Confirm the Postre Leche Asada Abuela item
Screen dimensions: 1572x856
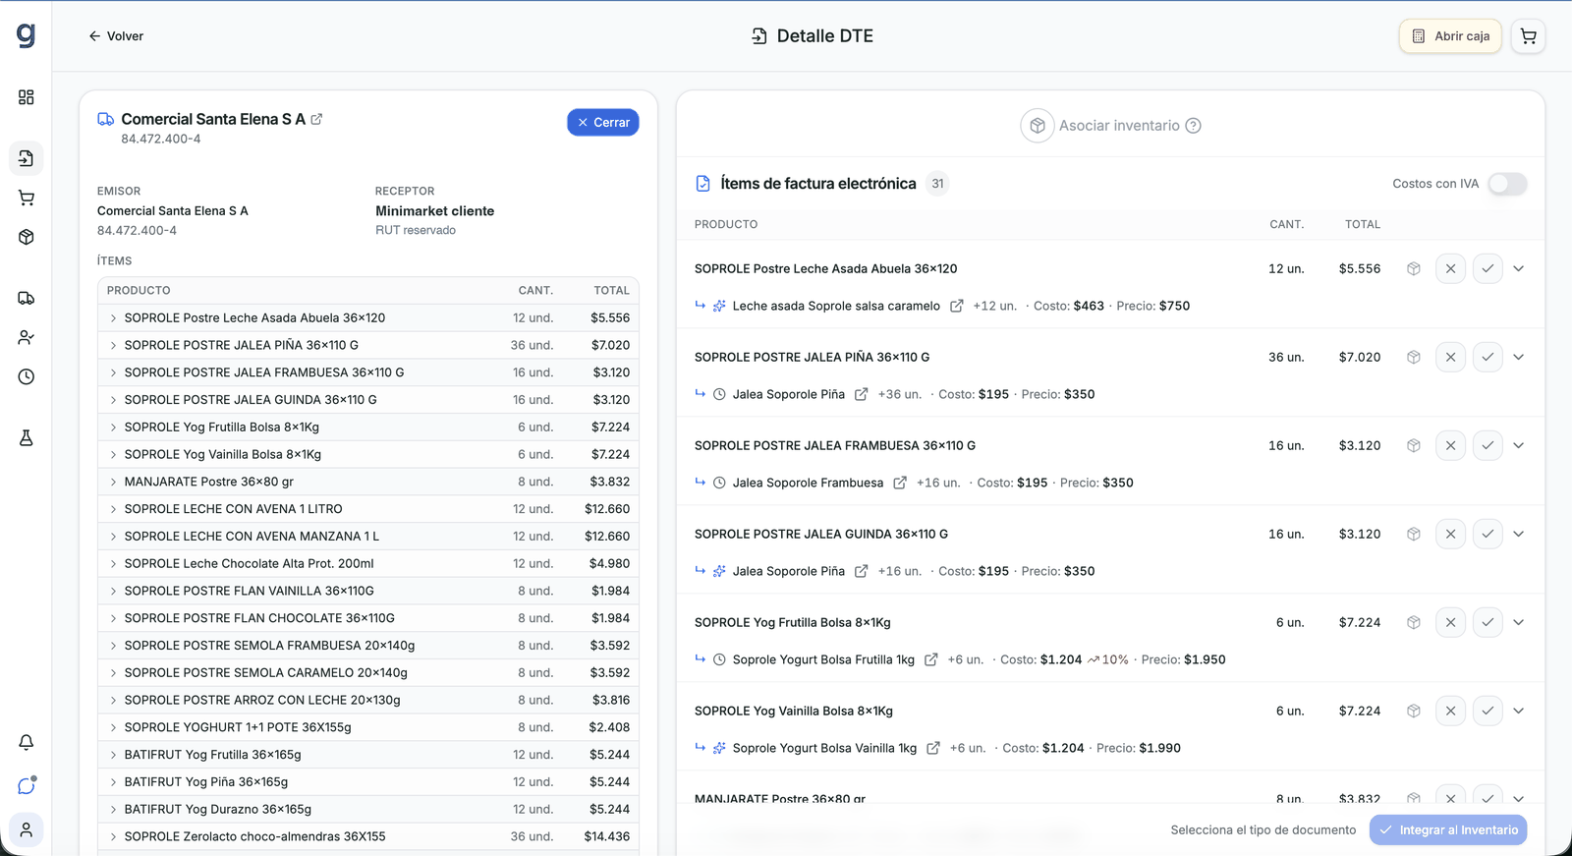[x=1488, y=268]
